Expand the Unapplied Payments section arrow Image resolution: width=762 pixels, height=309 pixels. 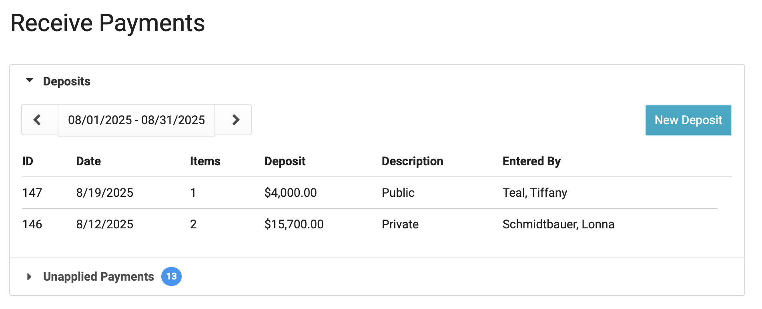click(29, 277)
